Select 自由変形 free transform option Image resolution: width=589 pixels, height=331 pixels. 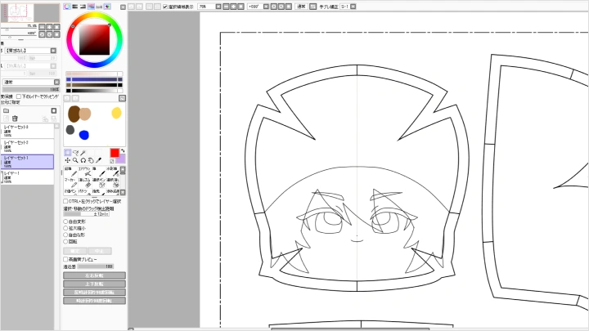point(65,221)
